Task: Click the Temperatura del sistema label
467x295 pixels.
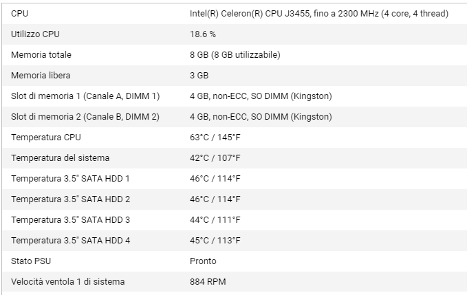Action: pos(60,157)
